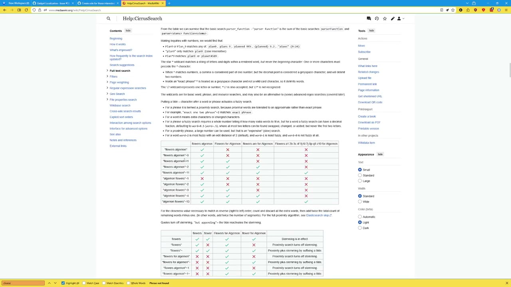Open the browser hamburger menu
The image size is (511, 287).
pos(506,10)
